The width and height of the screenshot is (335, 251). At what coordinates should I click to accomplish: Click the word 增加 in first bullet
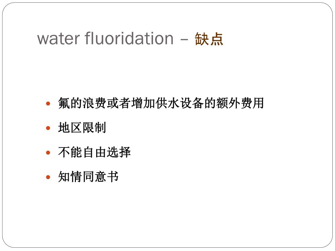[x=143, y=103]
